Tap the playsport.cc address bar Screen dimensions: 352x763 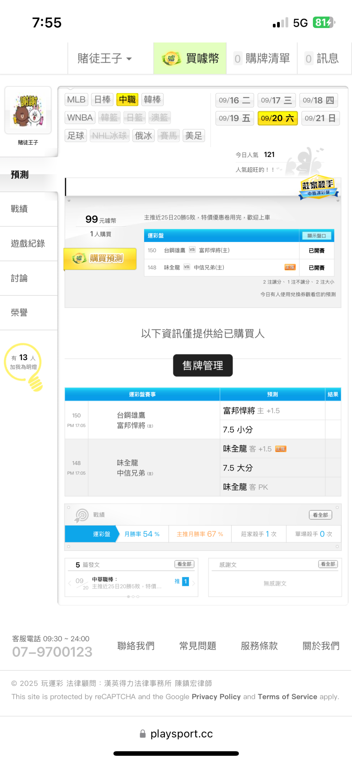pos(176,734)
